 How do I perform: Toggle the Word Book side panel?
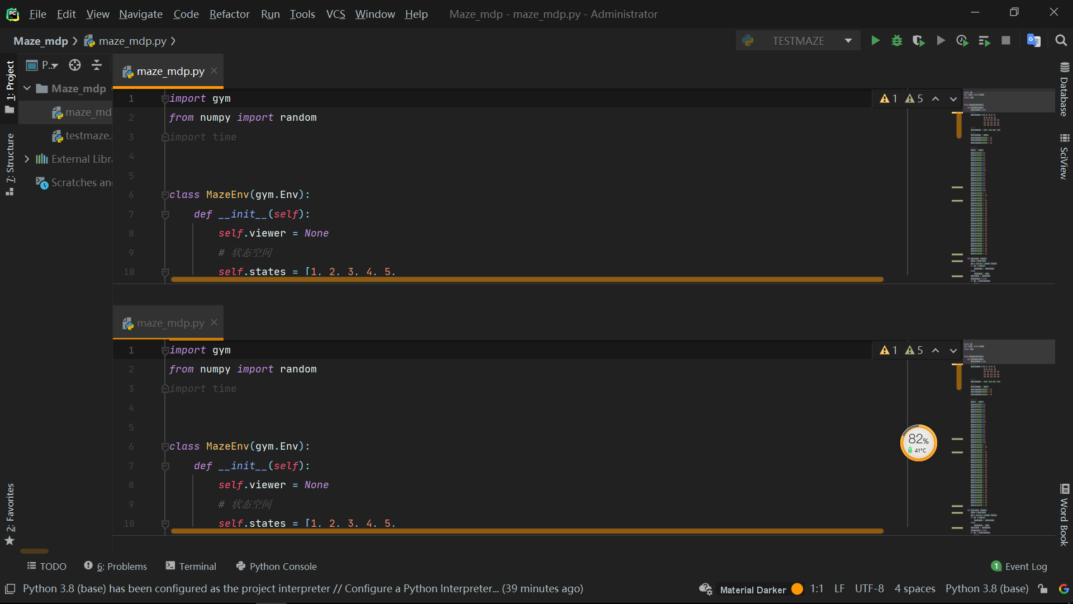(x=1065, y=515)
